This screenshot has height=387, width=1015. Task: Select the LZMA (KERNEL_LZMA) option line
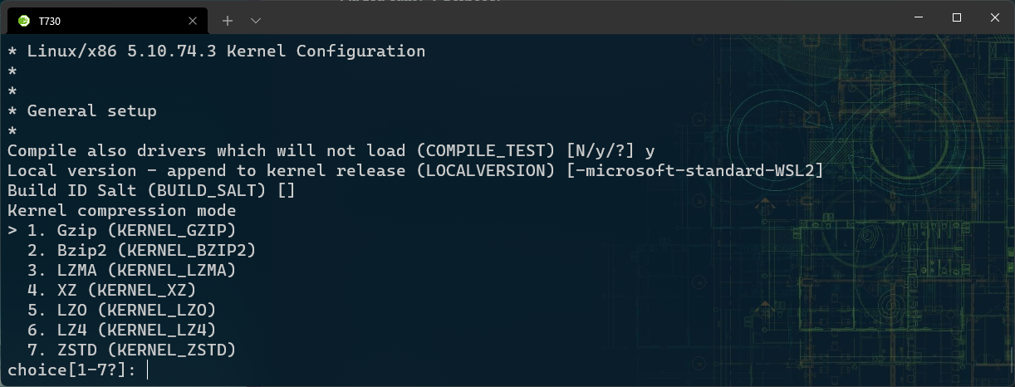click(131, 270)
